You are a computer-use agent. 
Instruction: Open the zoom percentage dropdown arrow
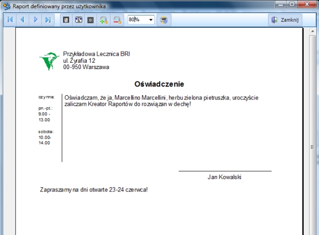tap(151, 20)
